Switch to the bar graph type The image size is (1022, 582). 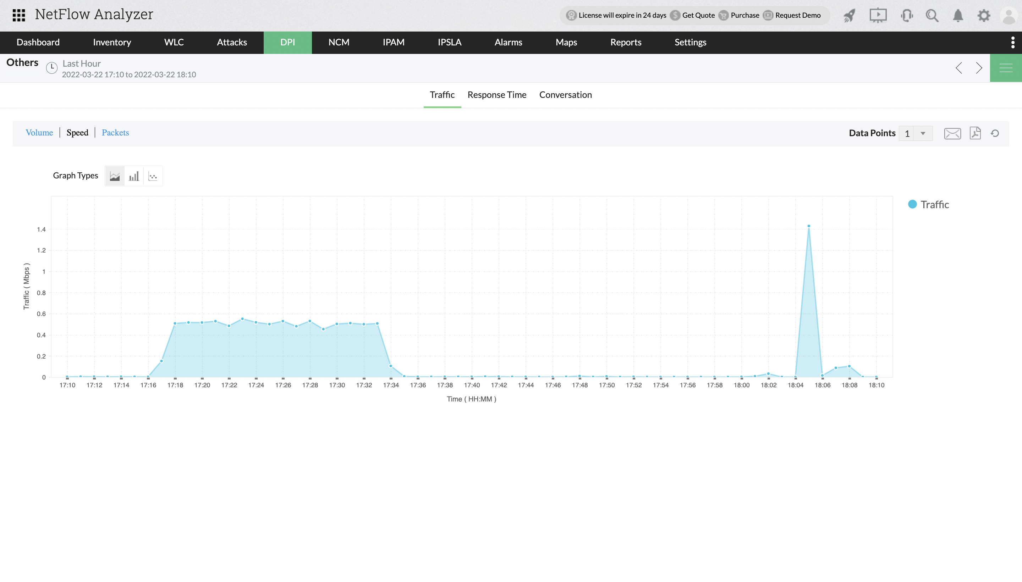click(134, 176)
